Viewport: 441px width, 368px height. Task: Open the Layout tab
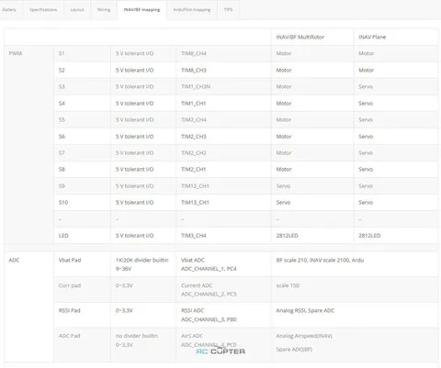[77, 10]
